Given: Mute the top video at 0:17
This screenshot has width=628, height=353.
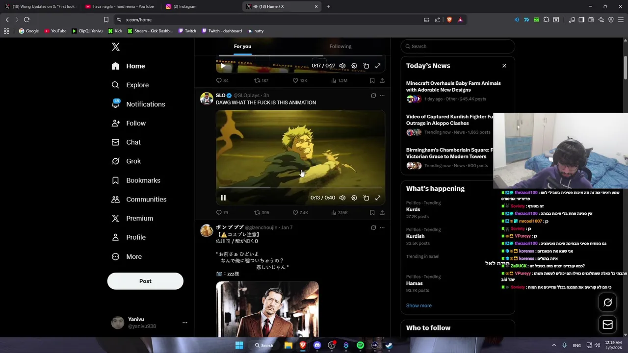Looking at the screenshot, I should tap(342, 66).
